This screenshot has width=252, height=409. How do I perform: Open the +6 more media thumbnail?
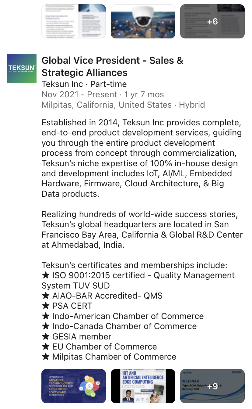point(212,21)
